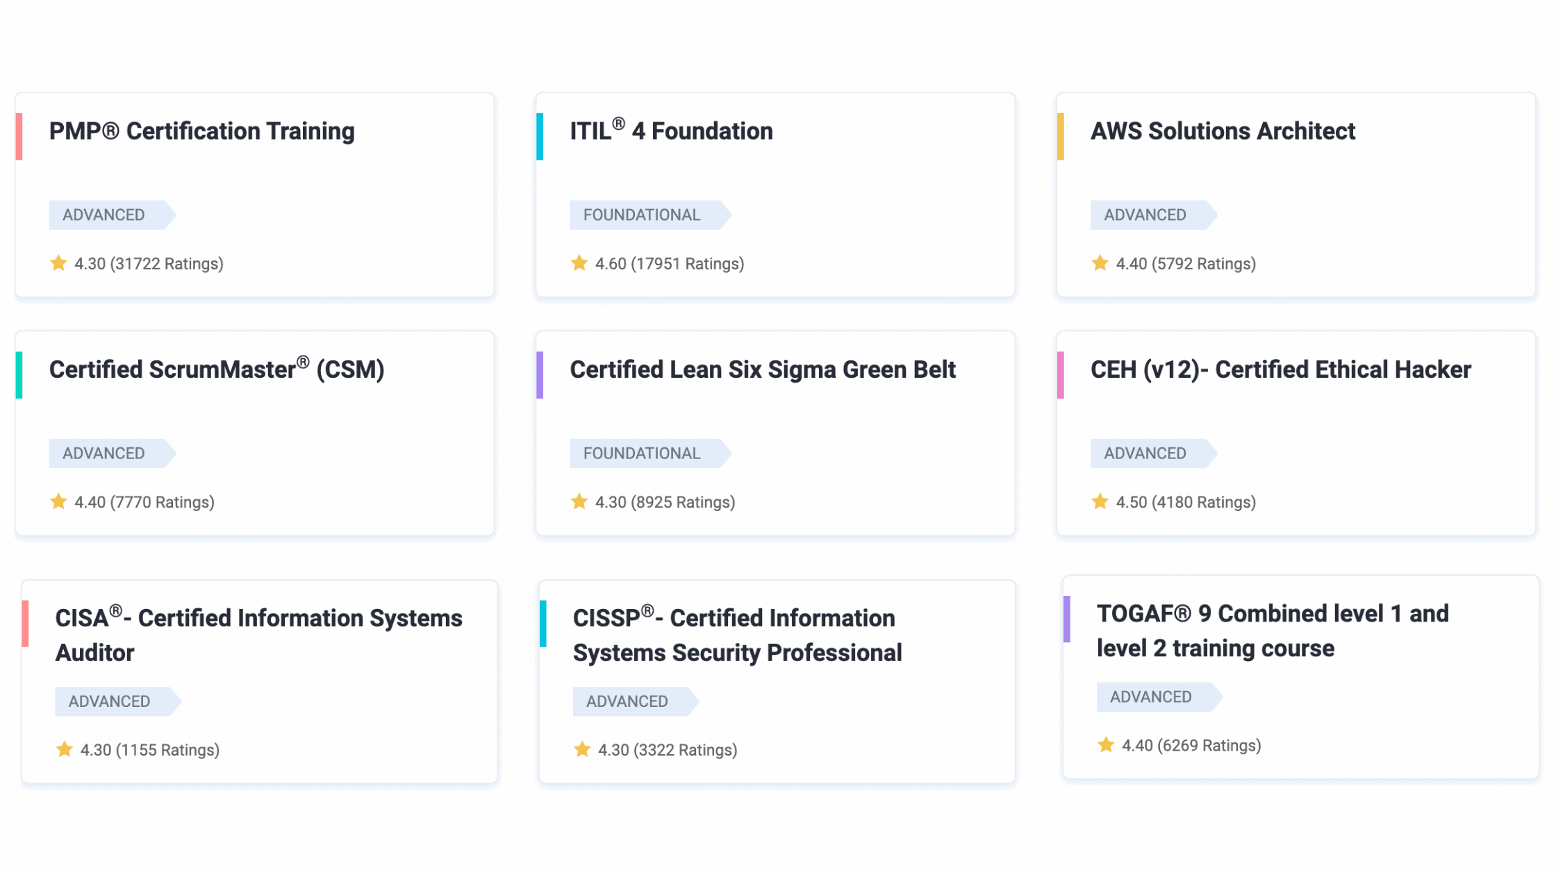Image resolution: width=1556 pixels, height=875 pixels.
Task: Click the star icon on the AWS Solutions Architect card
Action: (1100, 263)
